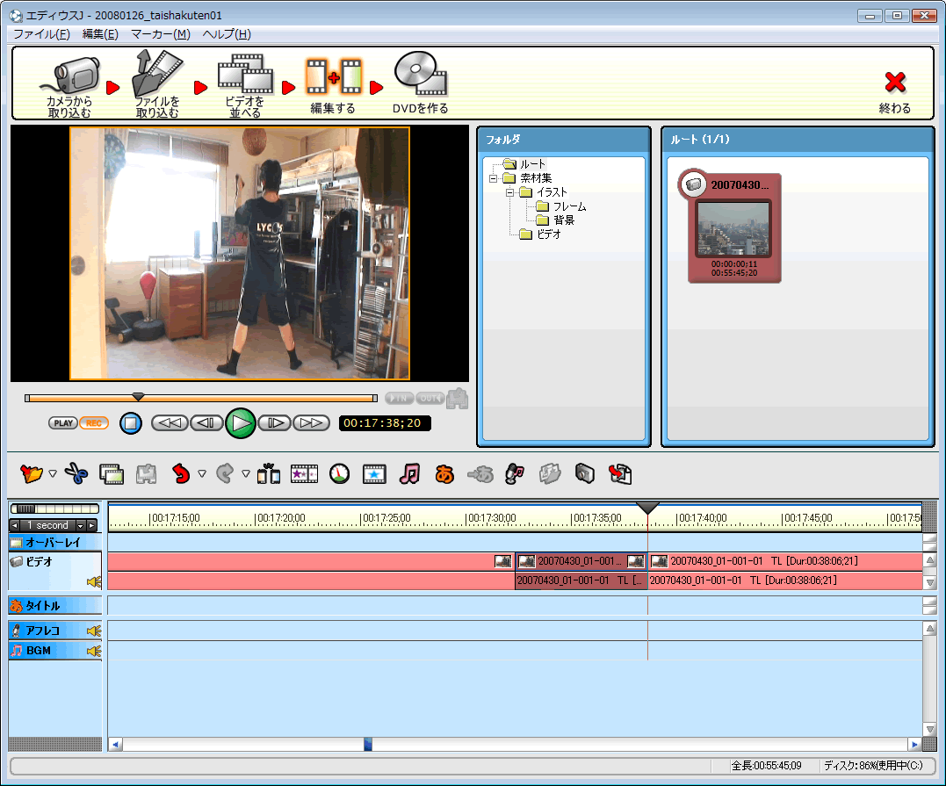Click the filmstrip with stars effect icon
This screenshot has width=946, height=786.
[x=304, y=474]
